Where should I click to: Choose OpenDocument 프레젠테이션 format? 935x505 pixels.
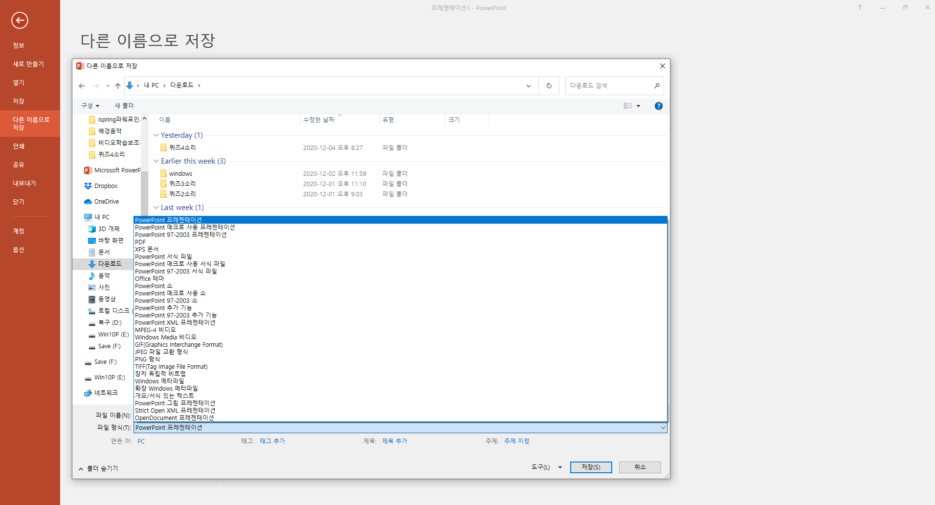[x=400, y=418]
